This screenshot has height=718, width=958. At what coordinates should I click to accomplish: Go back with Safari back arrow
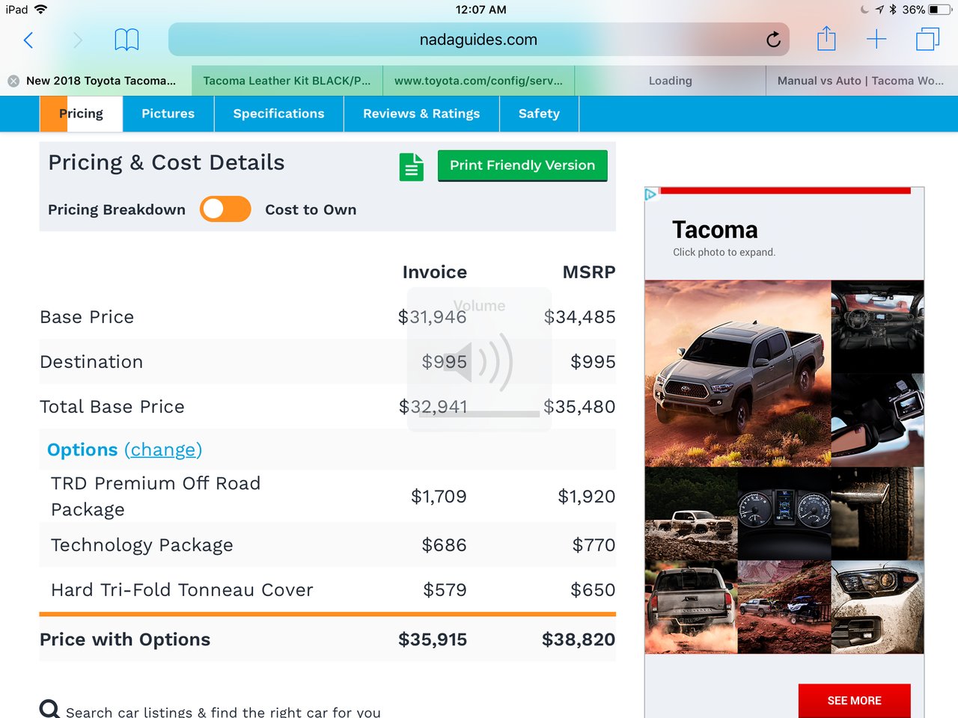[28, 40]
